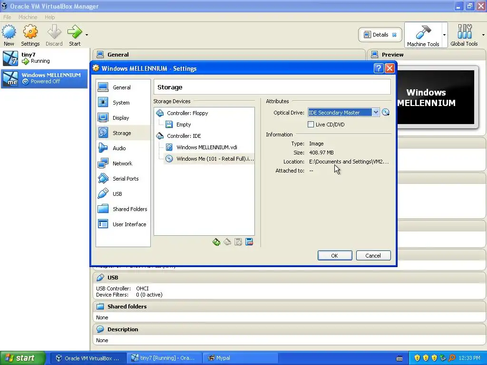Image resolution: width=487 pixels, height=365 pixels.
Task: Open the Machine menu
Action: [28, 17]
